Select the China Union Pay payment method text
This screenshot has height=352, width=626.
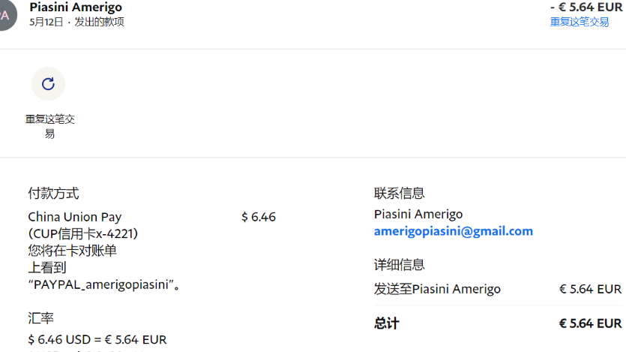pos(74,217)
